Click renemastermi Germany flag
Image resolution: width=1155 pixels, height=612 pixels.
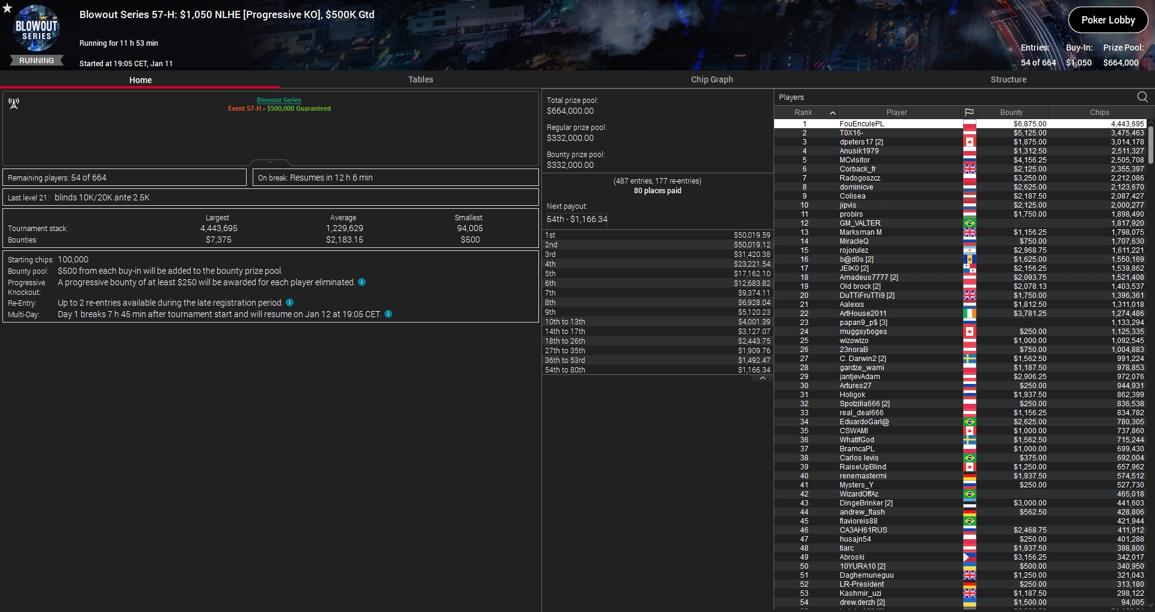pos(970,476)
